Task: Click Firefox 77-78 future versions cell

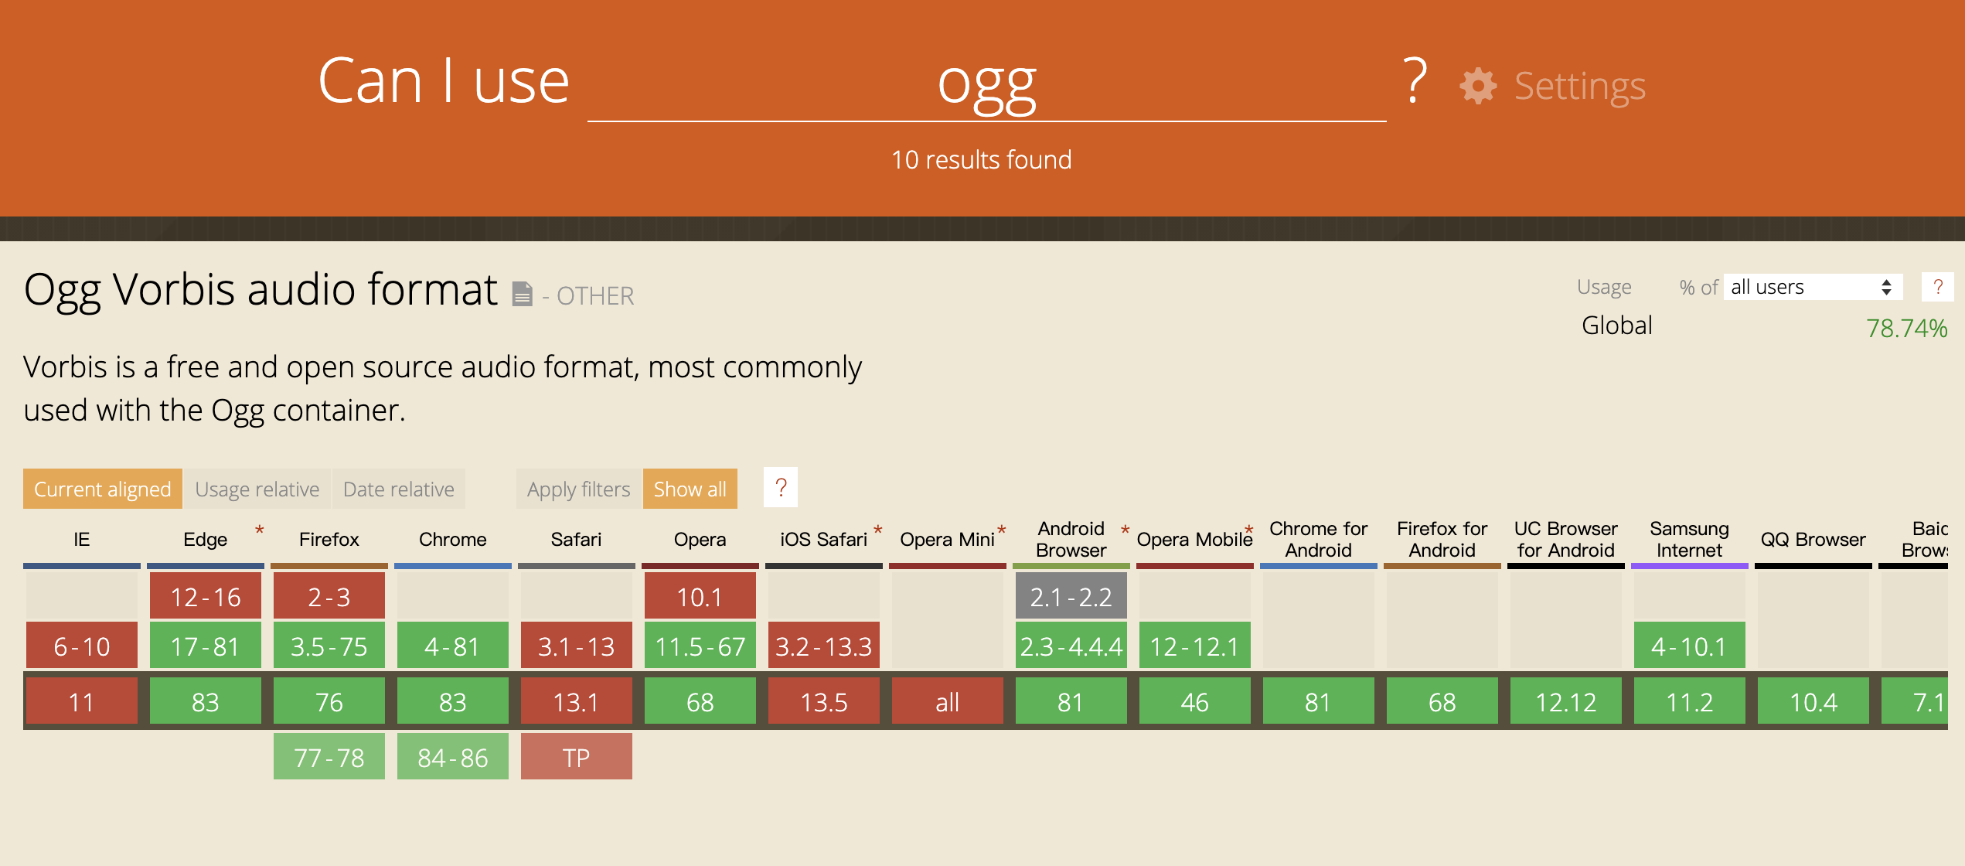Action: click(329, 757)
